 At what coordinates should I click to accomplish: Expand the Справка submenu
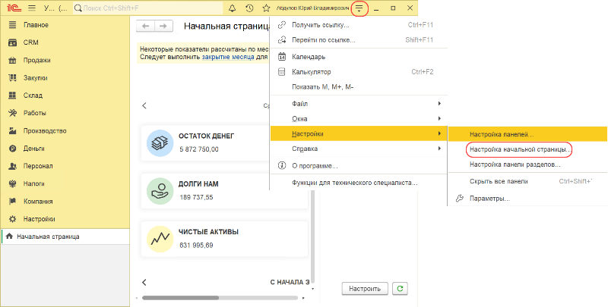coord(359,149)
